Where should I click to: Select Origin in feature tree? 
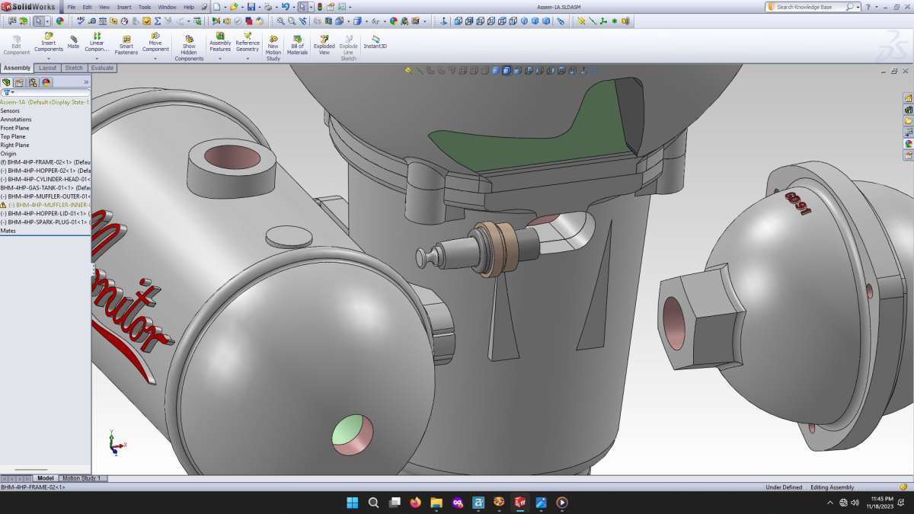pos(8,153)
